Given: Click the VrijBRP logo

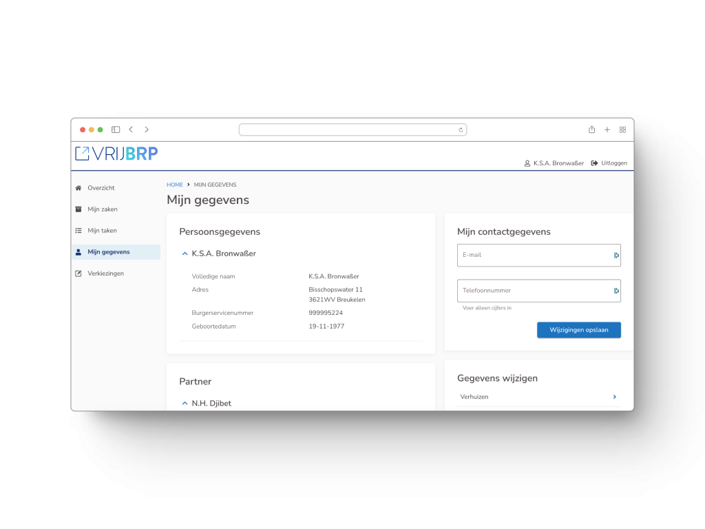Looking at the screenshot, I should [116, 154].
